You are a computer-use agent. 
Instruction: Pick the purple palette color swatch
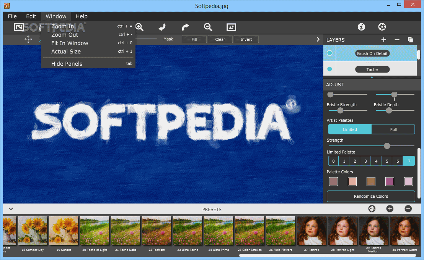pyautogui.click(x=390, y=181)
